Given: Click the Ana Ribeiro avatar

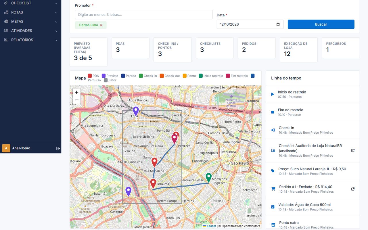Looking at the screenshot, I should (x=6, y=148).
